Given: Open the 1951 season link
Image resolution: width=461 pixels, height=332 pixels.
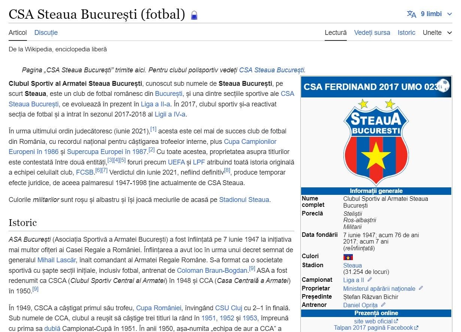Looking at the screenshot, I should pos(209,318).
